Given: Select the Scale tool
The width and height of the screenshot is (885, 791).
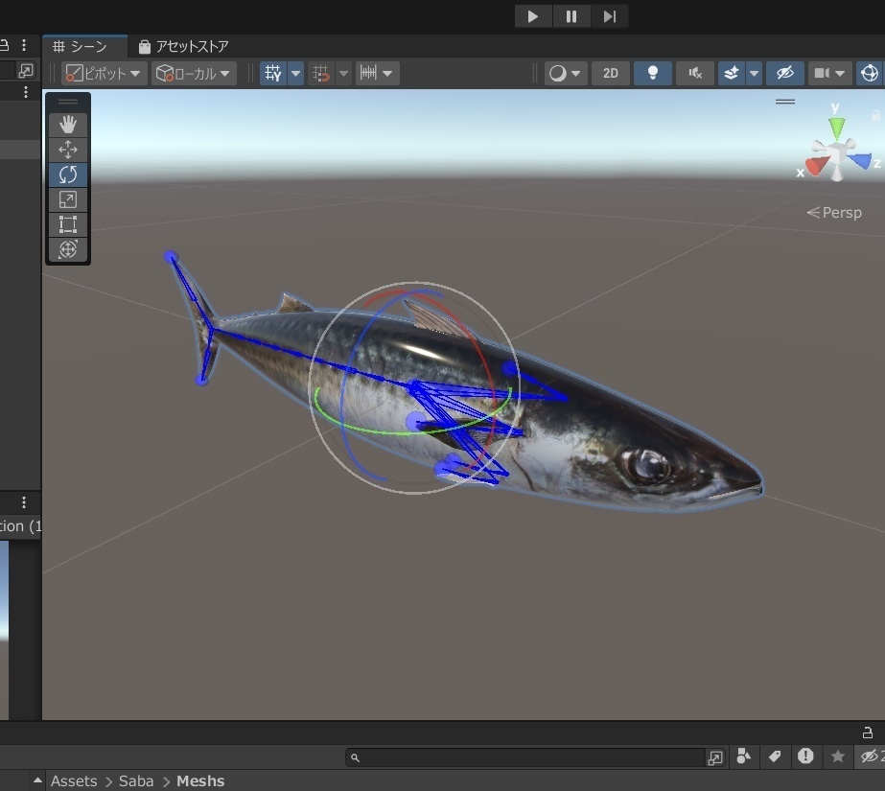Looking at the screenshot, I should point(68,199).
